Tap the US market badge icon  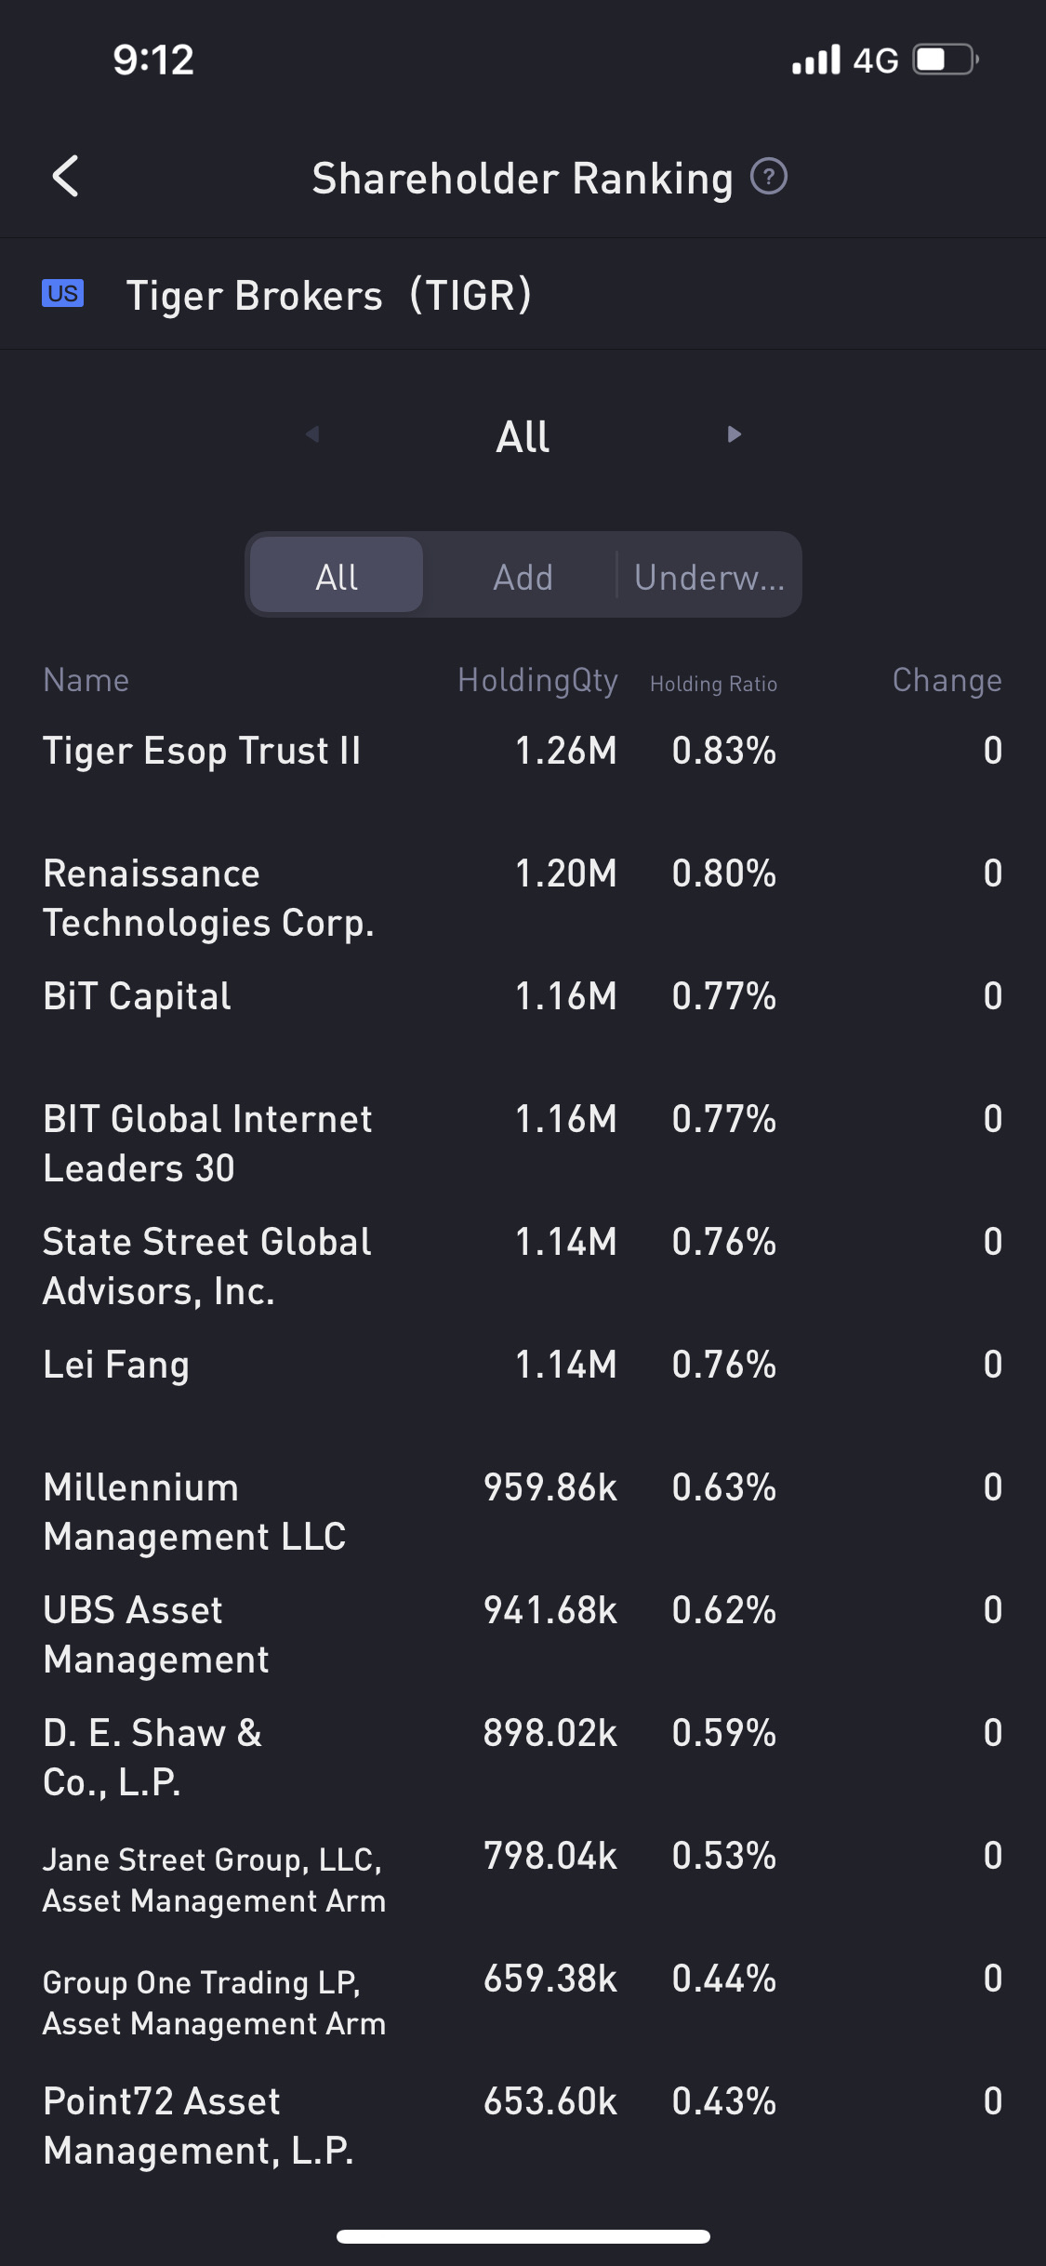[x=63, y=294]
